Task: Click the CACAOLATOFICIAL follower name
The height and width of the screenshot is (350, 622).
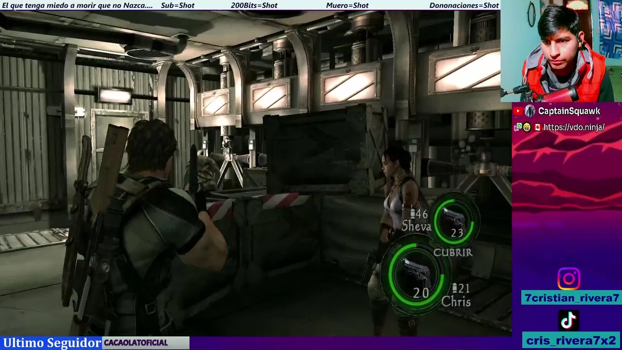Action: click(136, 343)
